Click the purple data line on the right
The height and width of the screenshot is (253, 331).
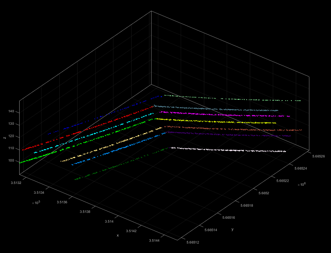tap(232, 134)
